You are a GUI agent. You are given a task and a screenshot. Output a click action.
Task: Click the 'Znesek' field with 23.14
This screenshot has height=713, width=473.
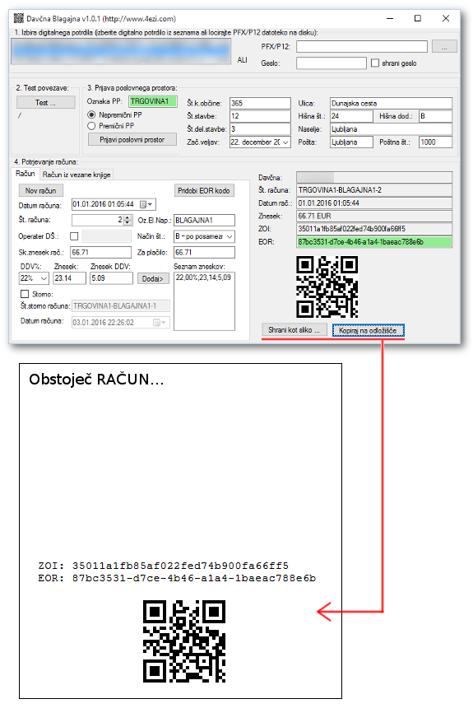(x=70, y=277)
